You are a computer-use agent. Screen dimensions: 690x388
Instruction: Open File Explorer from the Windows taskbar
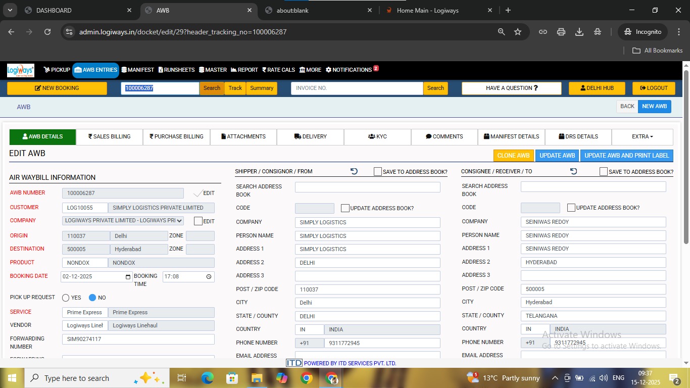[257, 378]
